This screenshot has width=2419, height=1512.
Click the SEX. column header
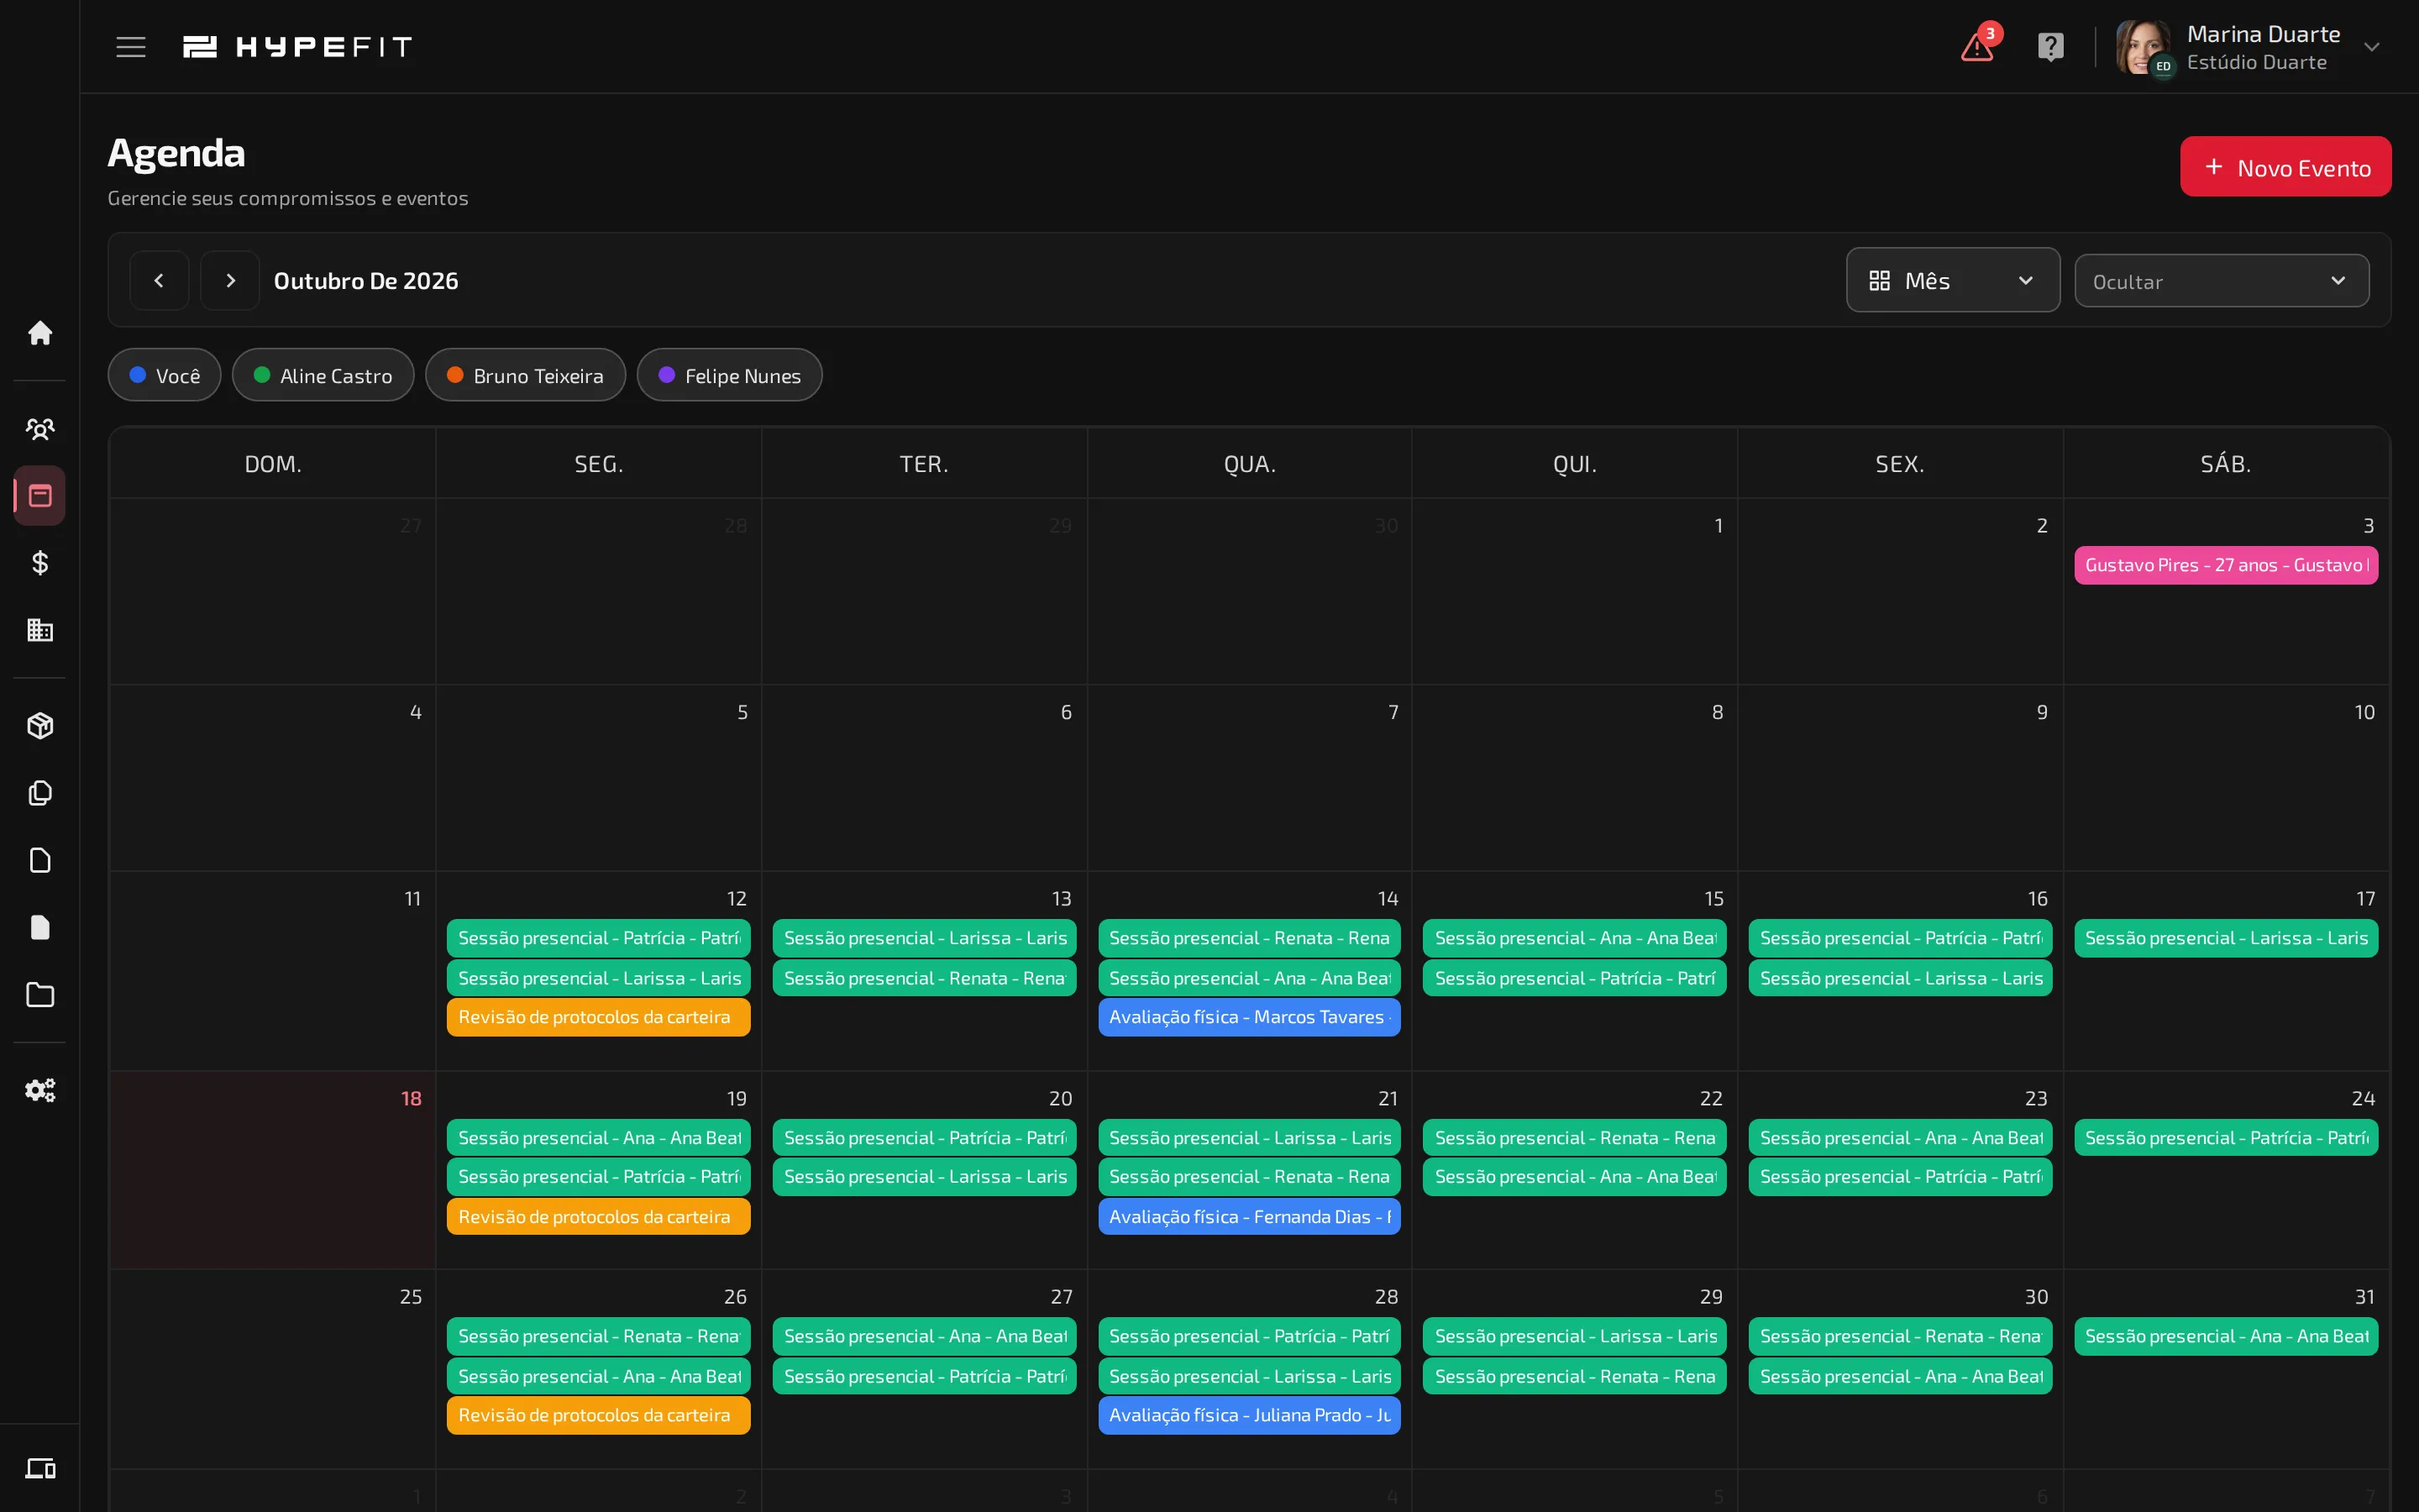1899,464
